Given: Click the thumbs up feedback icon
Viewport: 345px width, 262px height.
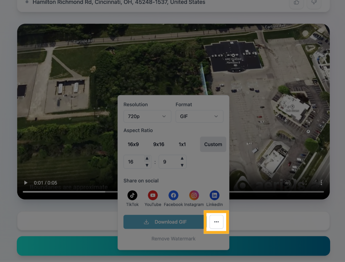Looking at the screenshot, I should pos(297,2).
